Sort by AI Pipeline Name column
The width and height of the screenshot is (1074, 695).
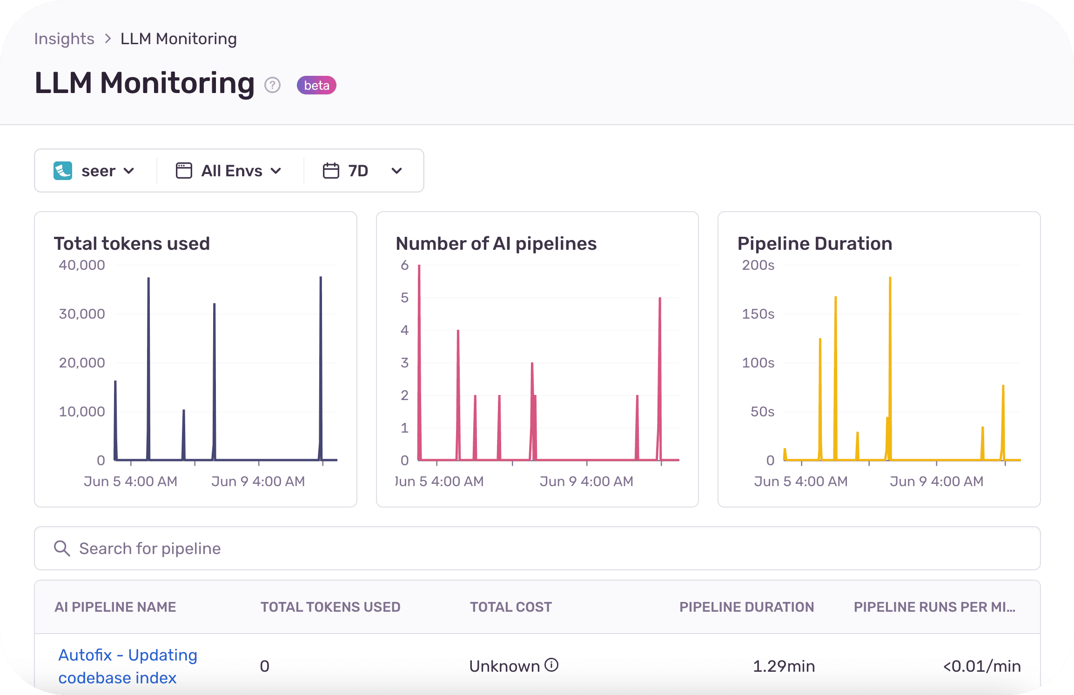pyautogui.click(x=115, y=607)
